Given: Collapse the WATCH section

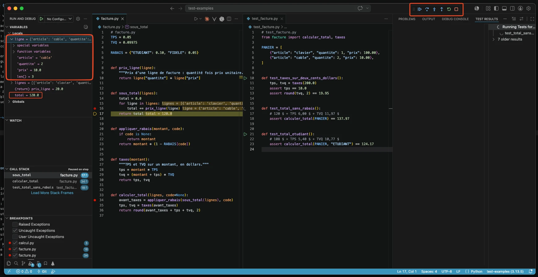Looking at the screenshot, I should point(7,120).
